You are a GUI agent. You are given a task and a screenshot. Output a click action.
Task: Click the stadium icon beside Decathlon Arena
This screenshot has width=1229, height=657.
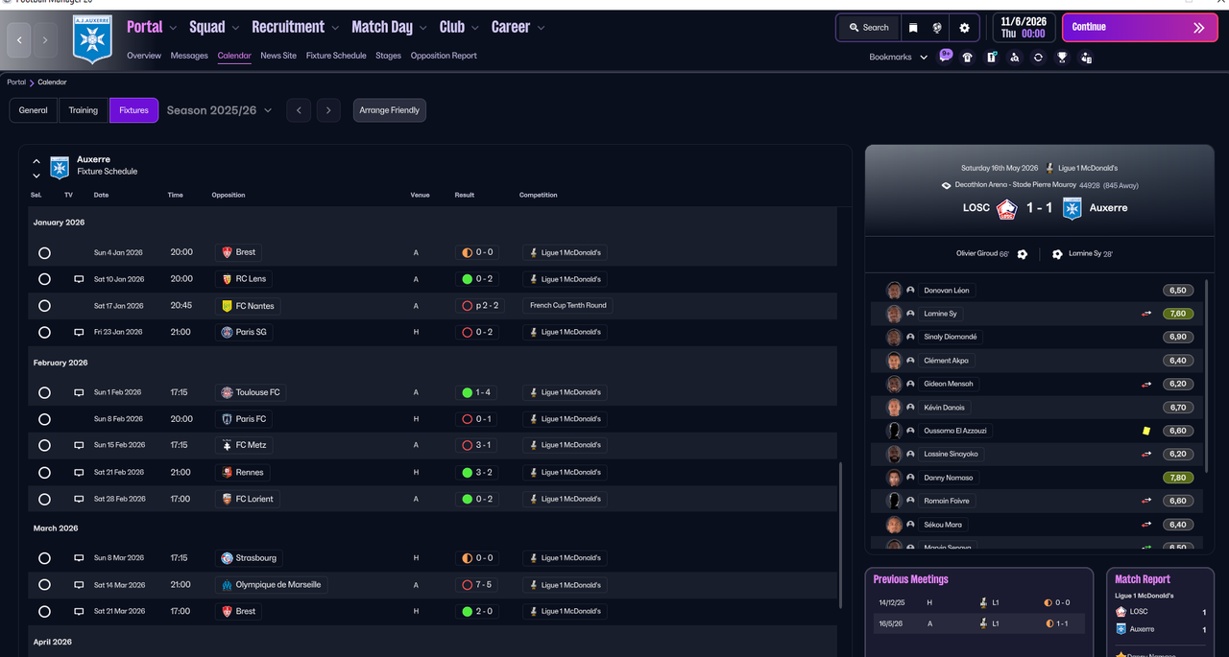(947, 185)
